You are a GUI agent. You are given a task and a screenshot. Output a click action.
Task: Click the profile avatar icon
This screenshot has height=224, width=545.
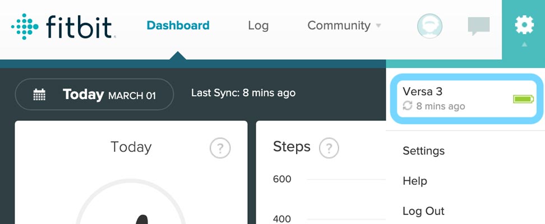[429, 26]
